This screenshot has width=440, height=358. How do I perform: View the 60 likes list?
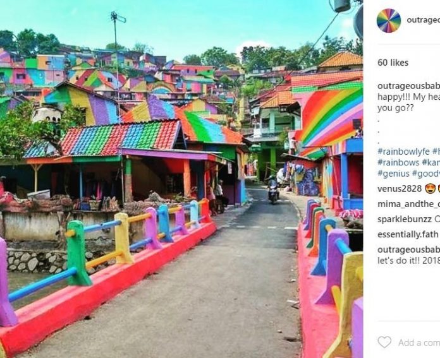393,63
